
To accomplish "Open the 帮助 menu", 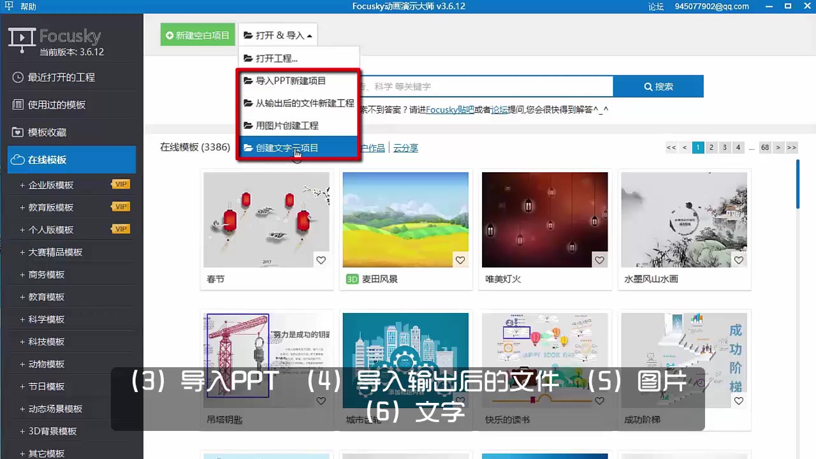I will tap(28, 6).
